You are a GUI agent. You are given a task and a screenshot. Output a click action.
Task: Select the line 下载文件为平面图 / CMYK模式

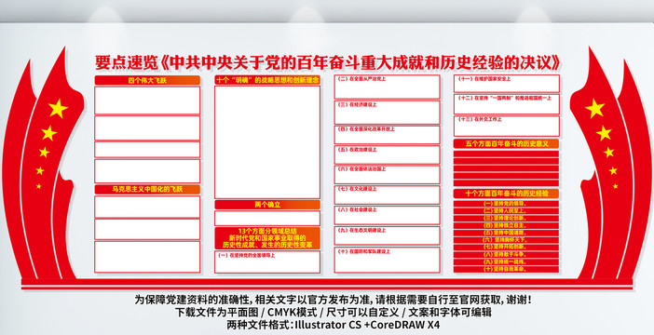pyautogui.click(x=333, y=312)
